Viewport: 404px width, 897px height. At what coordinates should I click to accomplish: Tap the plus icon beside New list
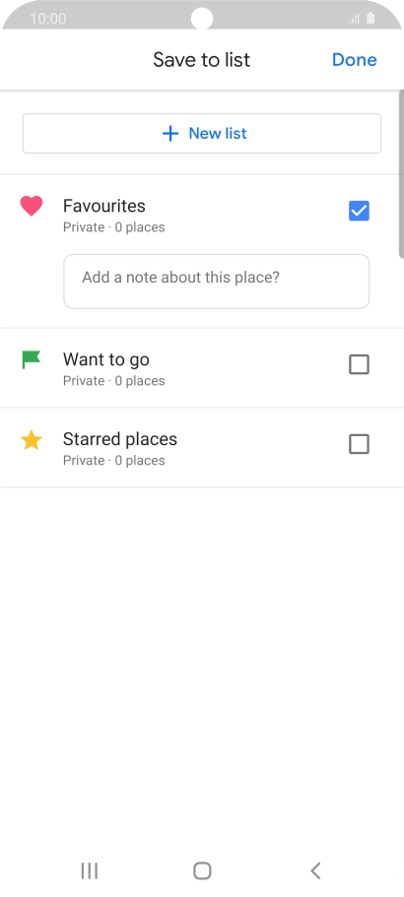tap(170, 133)
